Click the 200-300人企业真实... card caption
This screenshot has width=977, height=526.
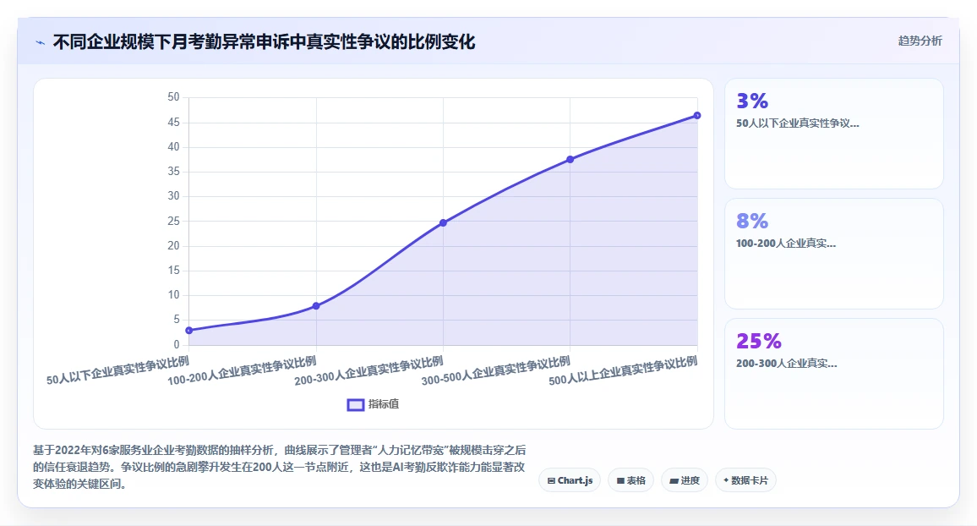click(786, 364)
